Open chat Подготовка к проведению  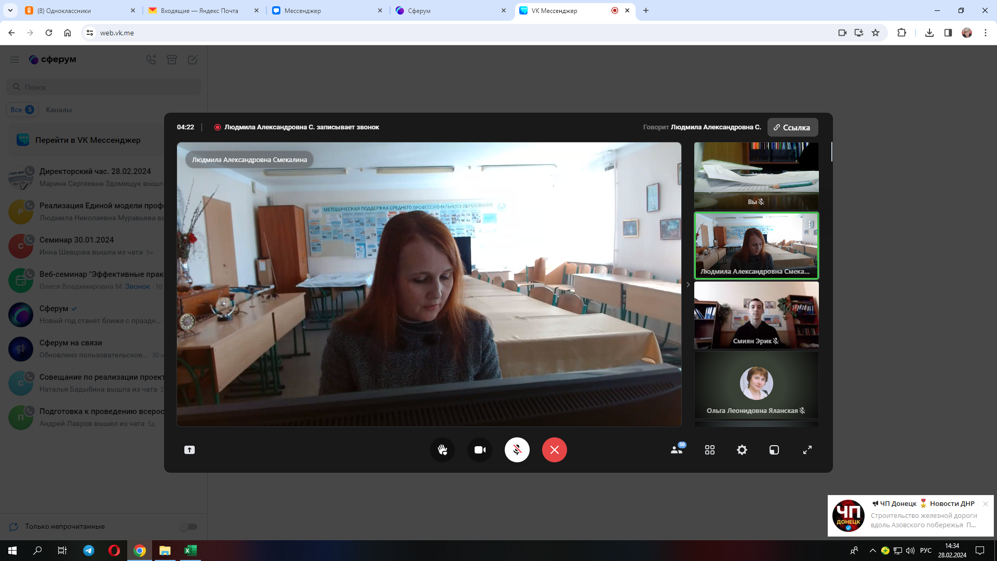tap(86, 417)
